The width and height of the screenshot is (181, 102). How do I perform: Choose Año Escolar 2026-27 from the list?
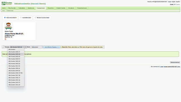[16, 52]
